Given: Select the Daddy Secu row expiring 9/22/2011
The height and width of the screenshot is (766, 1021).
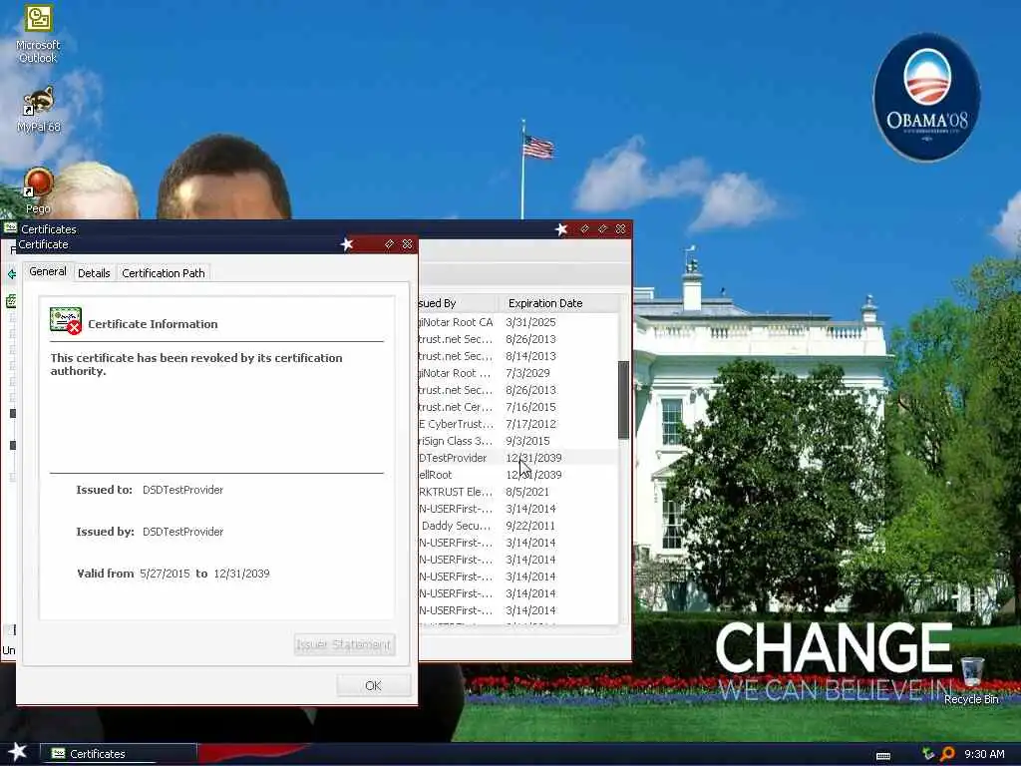Looking at the screenshot, I should [x=517, y=526].
